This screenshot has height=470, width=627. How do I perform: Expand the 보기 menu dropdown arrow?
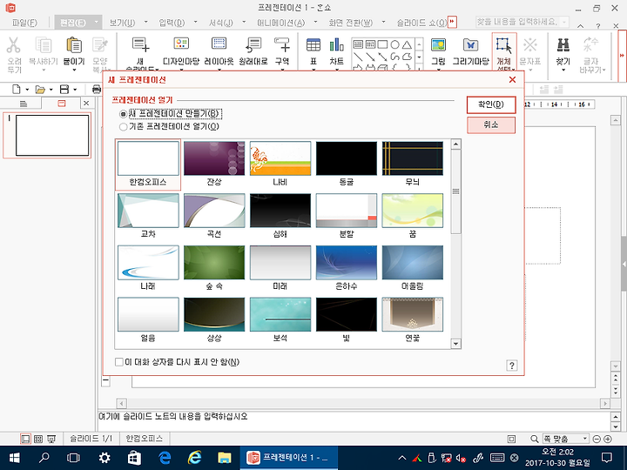pos(146,22)
